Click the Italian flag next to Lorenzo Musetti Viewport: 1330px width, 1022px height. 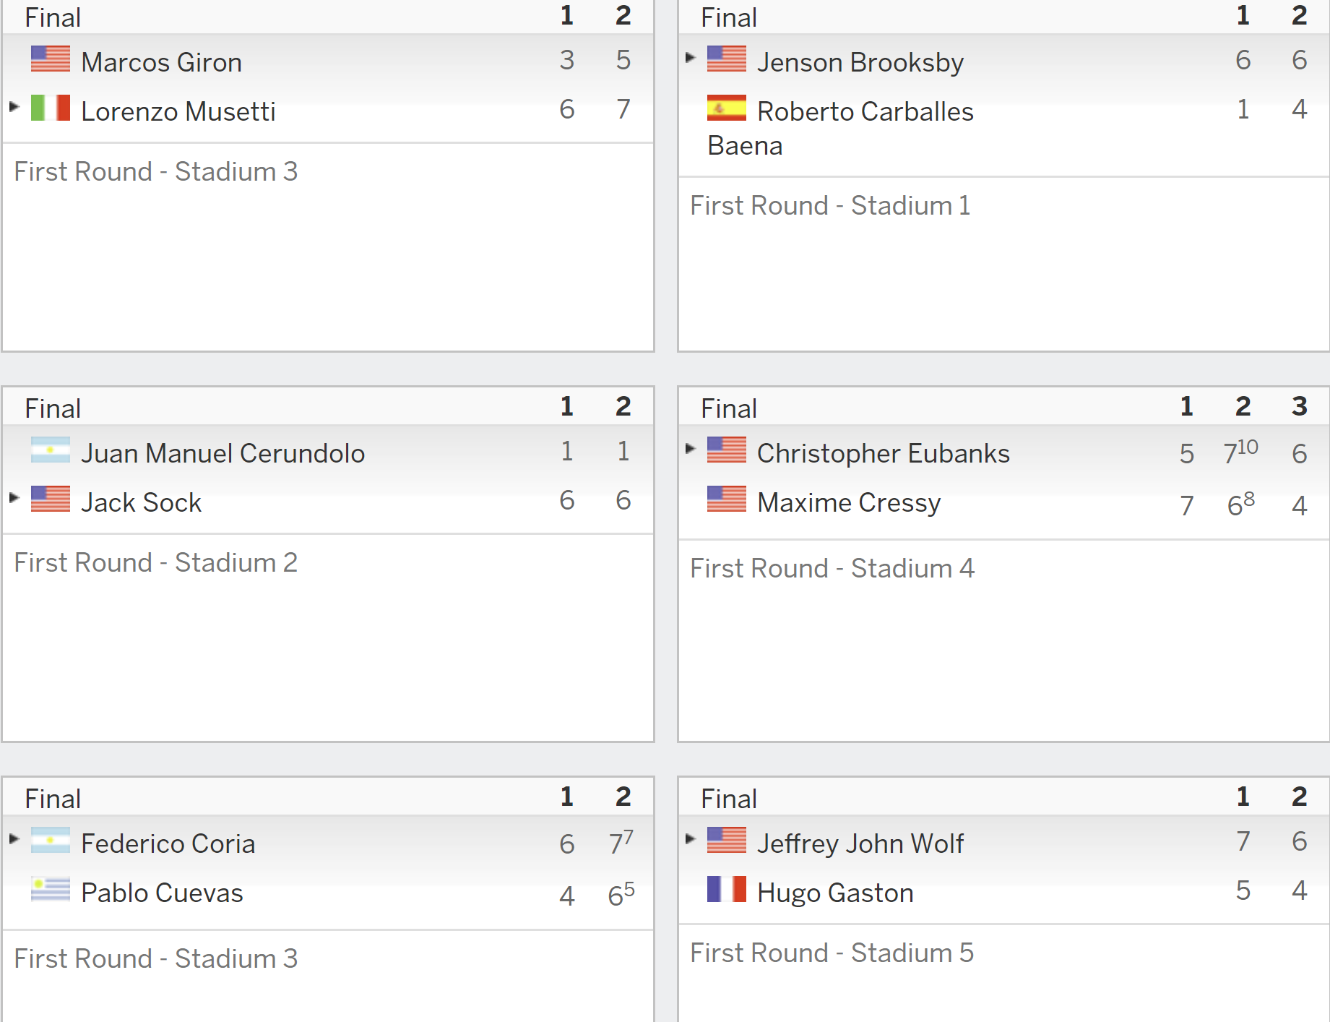click(x=51, y=108)
